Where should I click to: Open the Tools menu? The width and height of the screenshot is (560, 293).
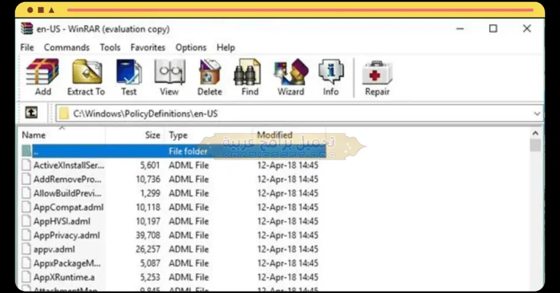110,48
